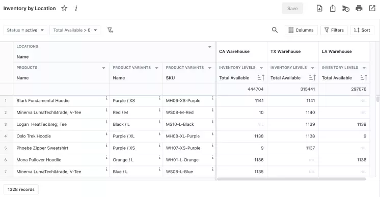Open the schedule send icon
The image size is (380, 197).
(x=345, y=9)
